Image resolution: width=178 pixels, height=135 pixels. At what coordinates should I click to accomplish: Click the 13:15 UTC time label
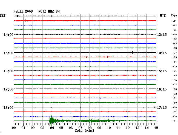point(162,34)
